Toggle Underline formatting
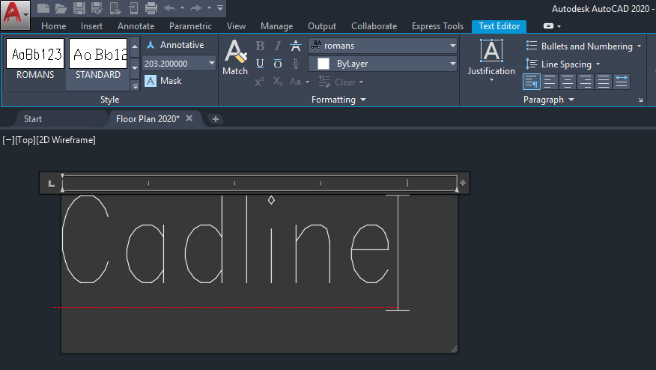Viewport: 656px width, 370px height. 259,64
